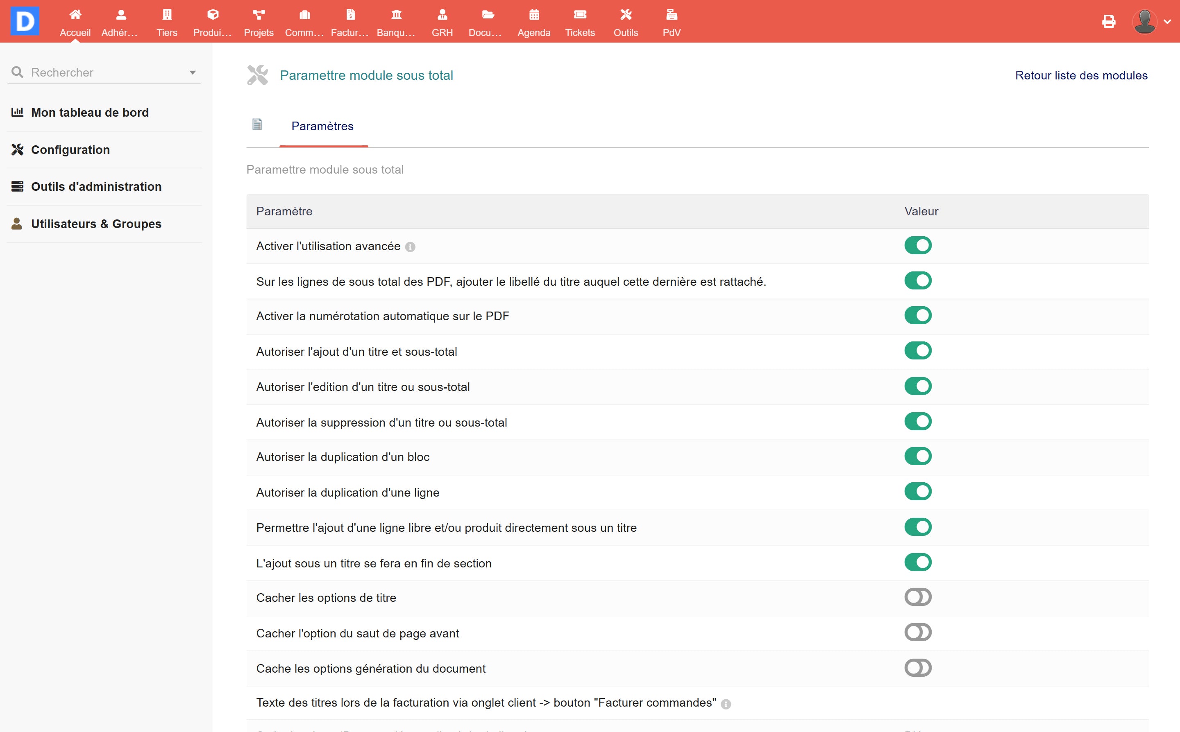Select the Paramètres tab
This screenshot has height=732, width=1180.
click(322, 127)
